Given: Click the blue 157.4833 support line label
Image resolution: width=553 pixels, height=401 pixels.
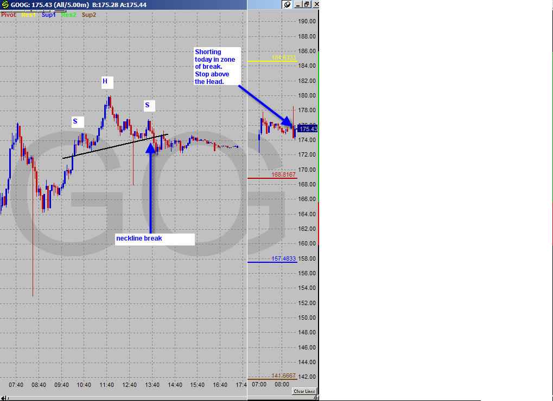Looking at the screenshot, I should tap(283, 259).
